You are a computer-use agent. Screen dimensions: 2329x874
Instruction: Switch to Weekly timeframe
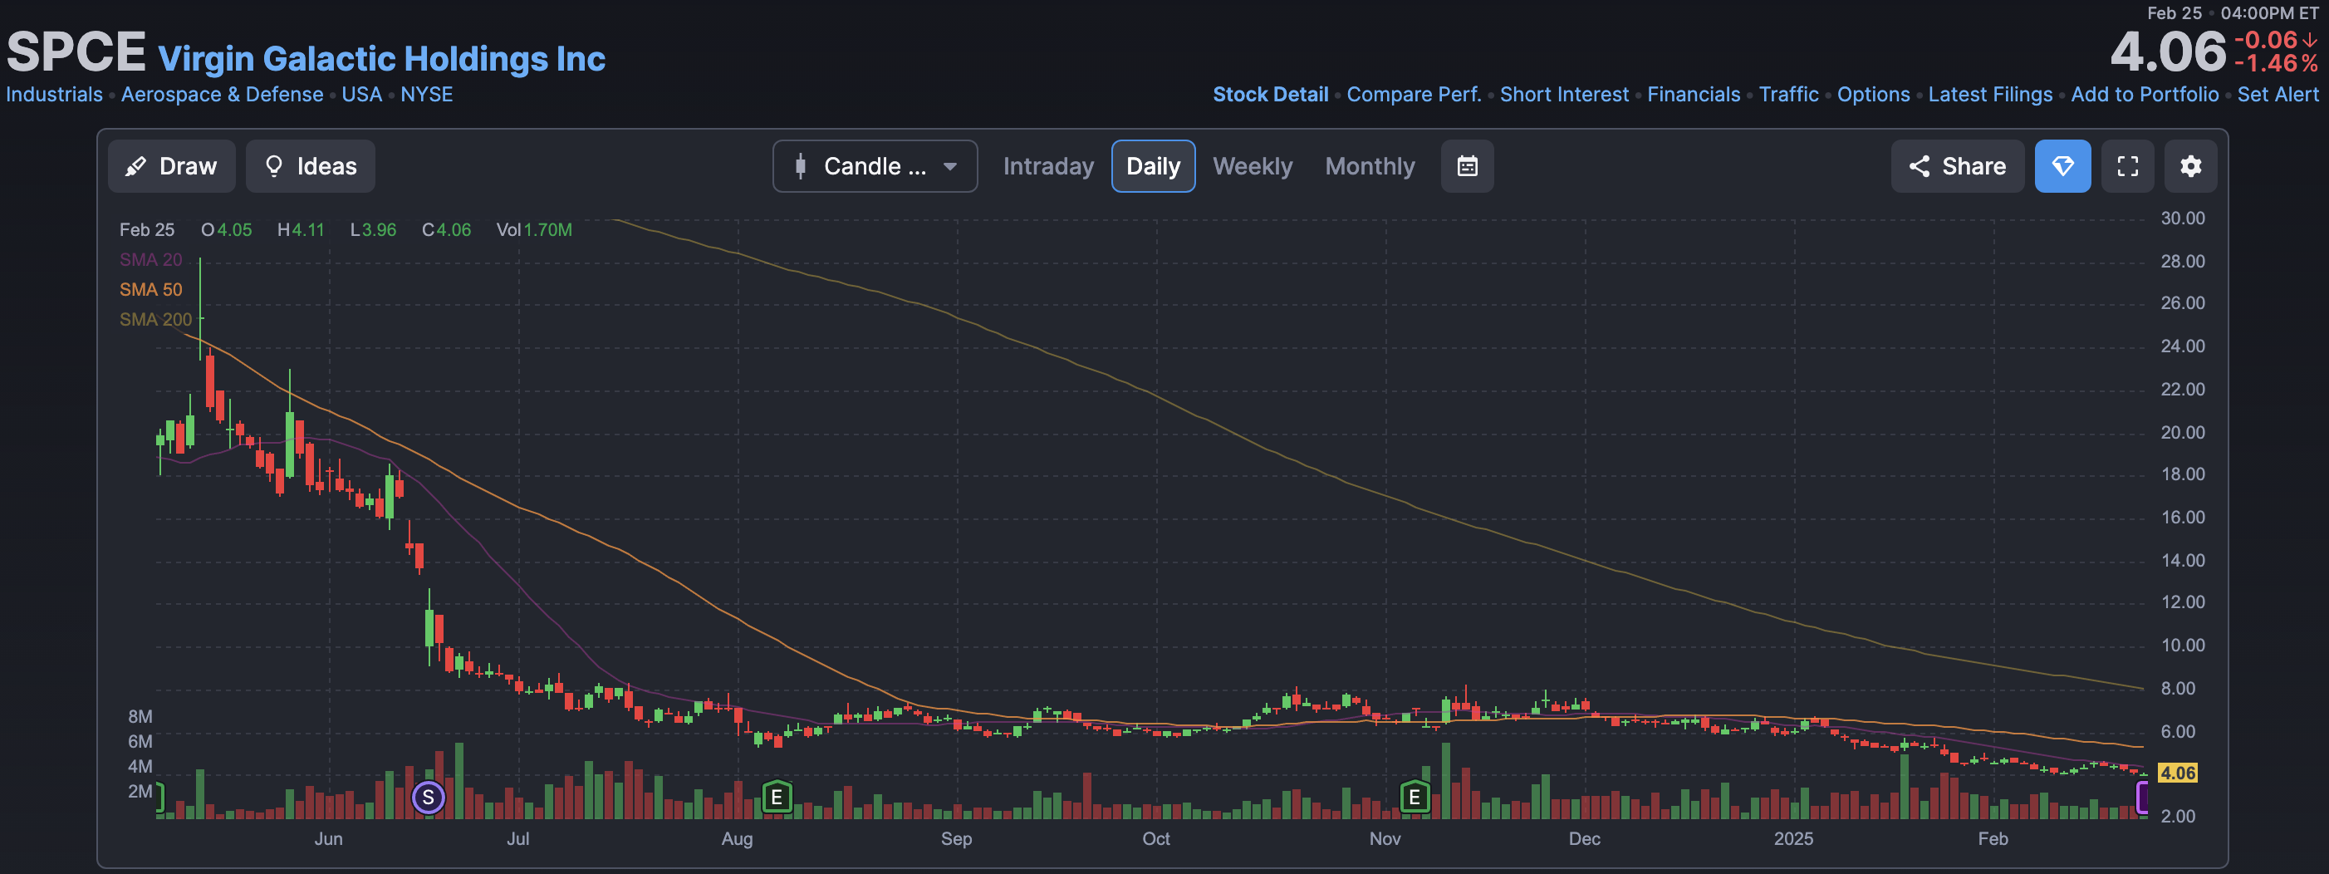(1253, 166)
